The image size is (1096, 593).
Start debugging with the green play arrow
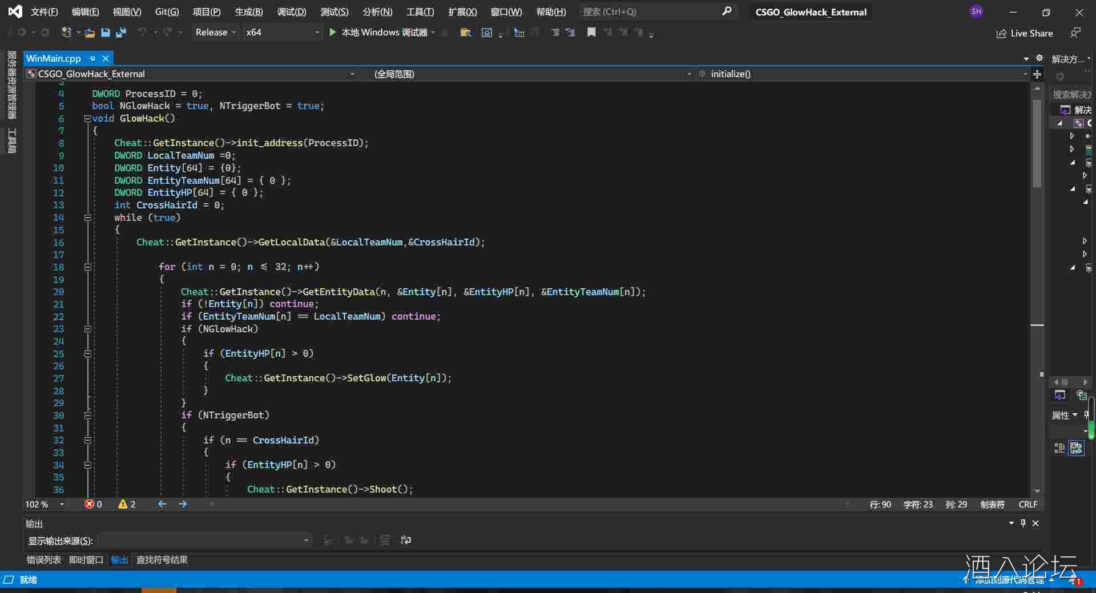click(333, 33)
